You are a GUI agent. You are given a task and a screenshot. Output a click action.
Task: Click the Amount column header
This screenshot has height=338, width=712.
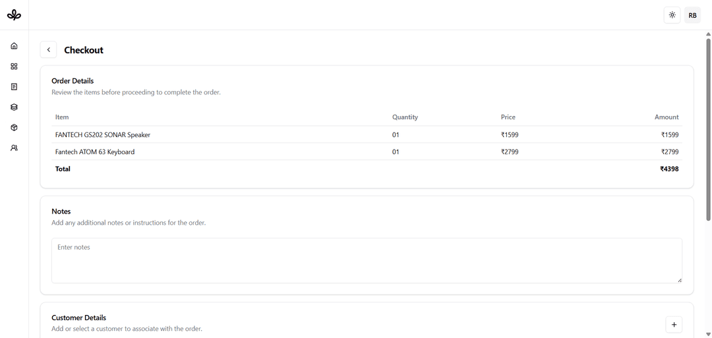(666, 117)
